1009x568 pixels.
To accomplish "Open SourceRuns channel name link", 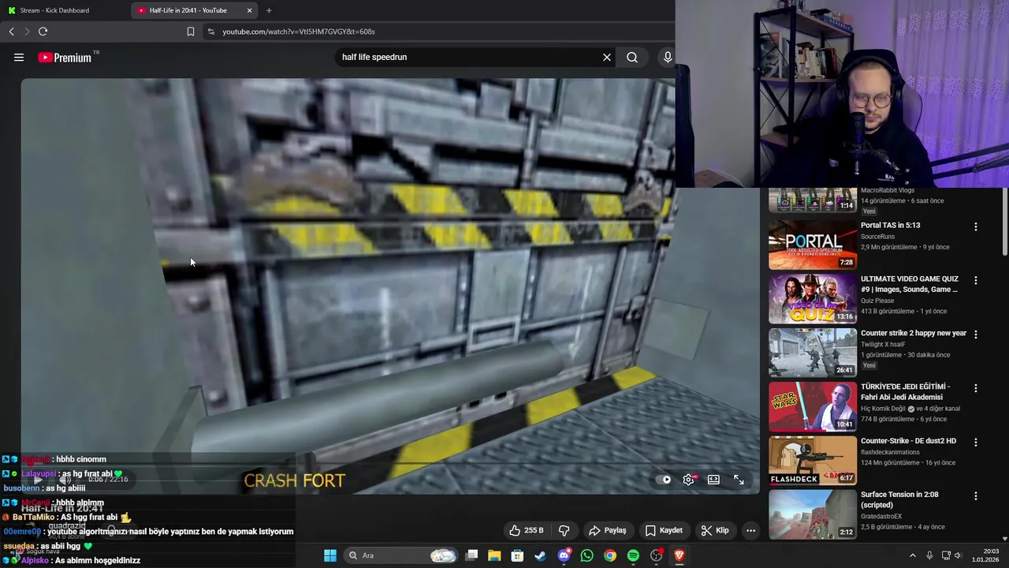I will point(877,237).
